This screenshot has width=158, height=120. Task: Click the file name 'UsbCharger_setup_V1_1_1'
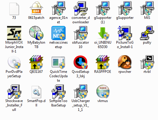(81, 105)
